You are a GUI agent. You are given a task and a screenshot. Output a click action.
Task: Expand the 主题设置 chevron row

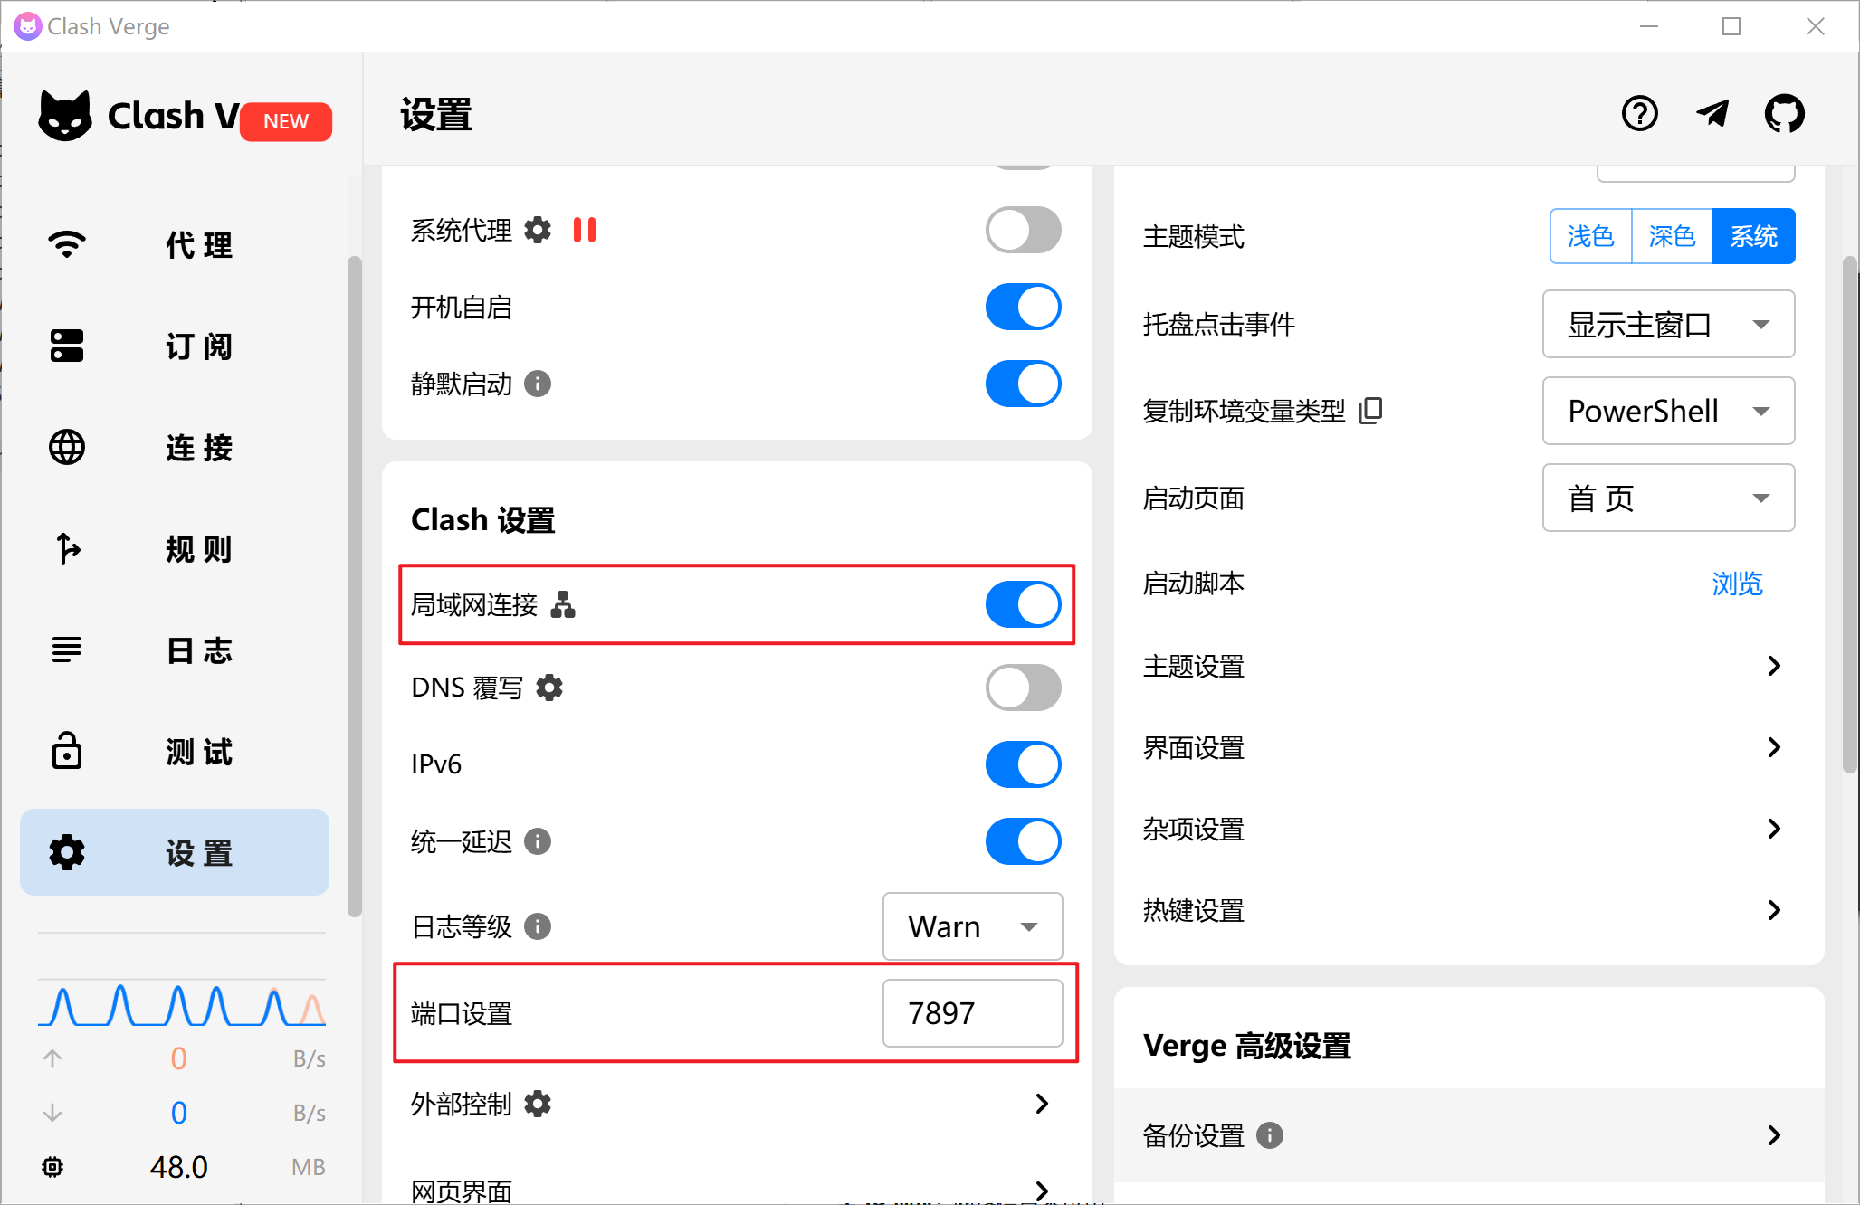click(1773, 667)
